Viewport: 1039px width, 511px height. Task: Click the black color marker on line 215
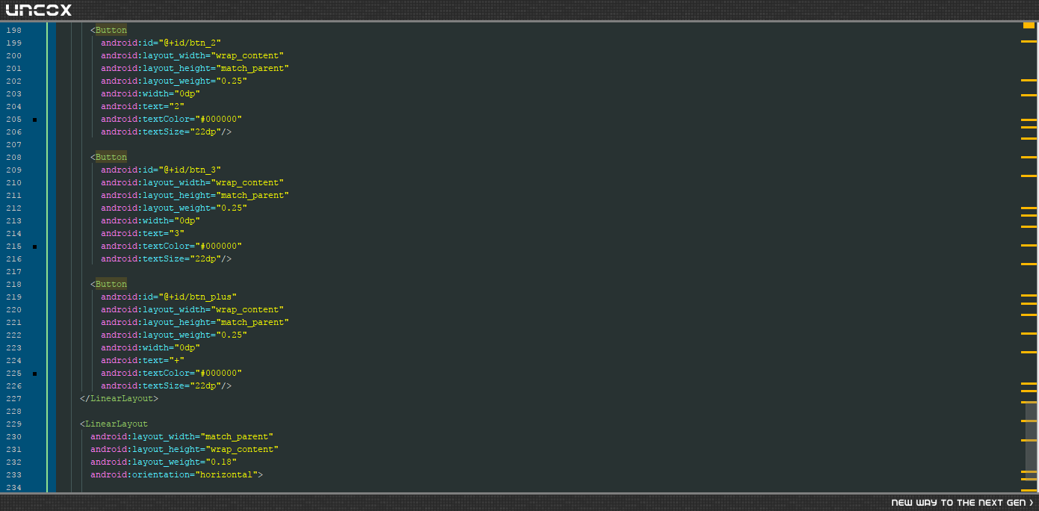click(x=34, y=247)
